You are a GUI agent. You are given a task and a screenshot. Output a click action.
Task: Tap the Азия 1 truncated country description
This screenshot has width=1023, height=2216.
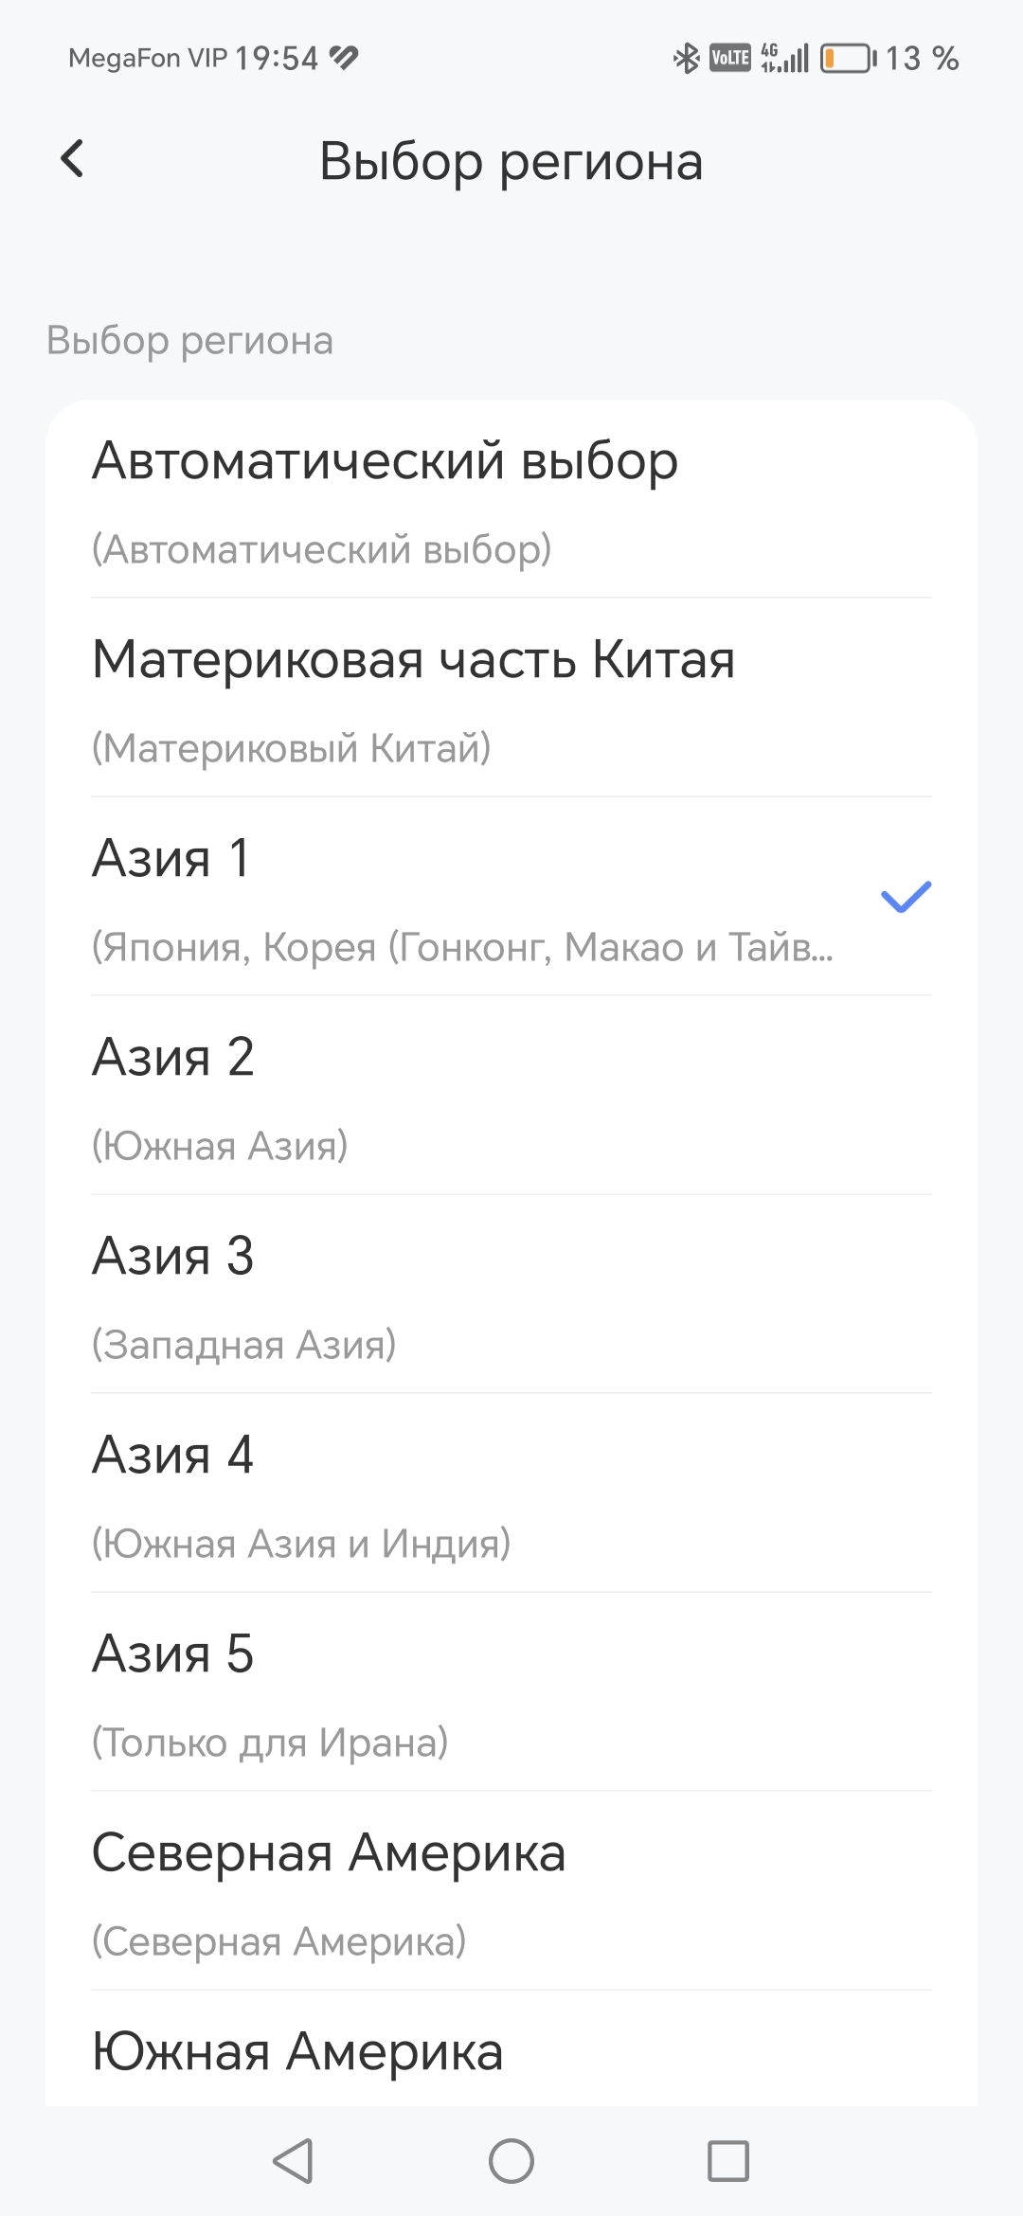462,947
